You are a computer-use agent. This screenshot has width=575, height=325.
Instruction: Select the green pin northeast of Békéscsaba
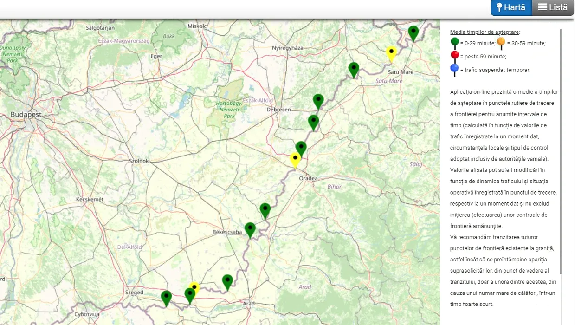click(x=265, y=211)
